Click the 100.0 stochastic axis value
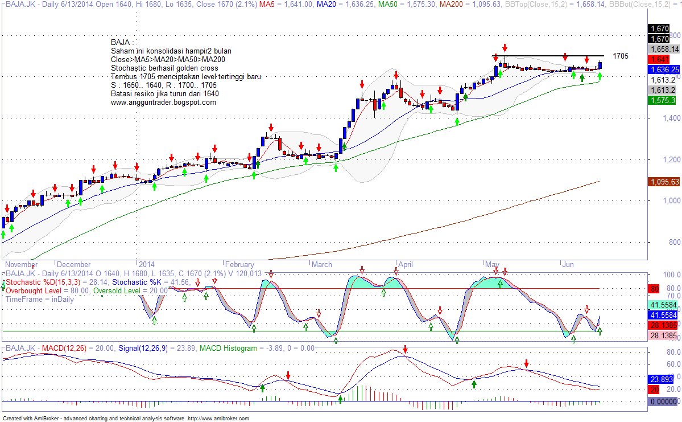The image size is (682, 422). pos(672,275)
